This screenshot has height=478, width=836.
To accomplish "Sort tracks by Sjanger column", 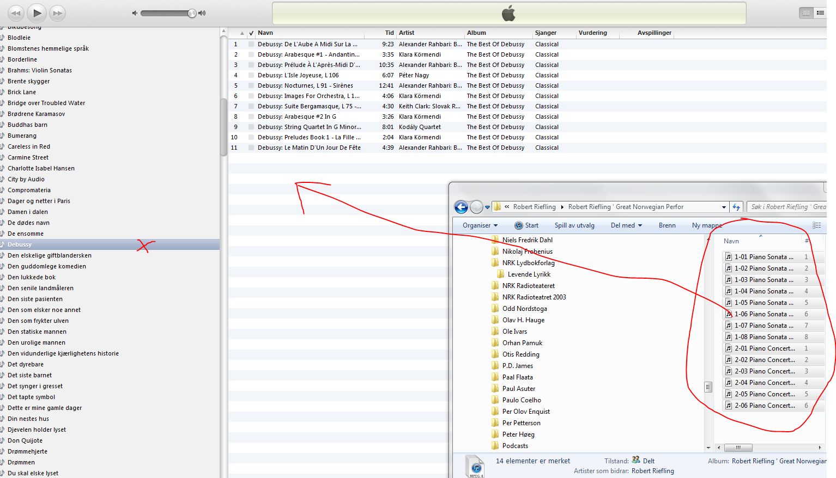I will pyautogui.click(x=554, y=33).
